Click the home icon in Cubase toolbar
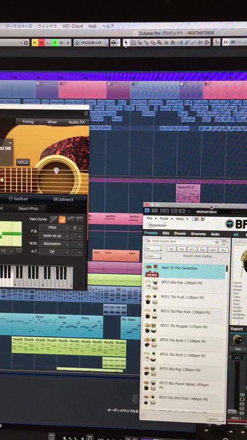This screenshot has height=440, width=247. pyautogui.click(x=26, y=43)
